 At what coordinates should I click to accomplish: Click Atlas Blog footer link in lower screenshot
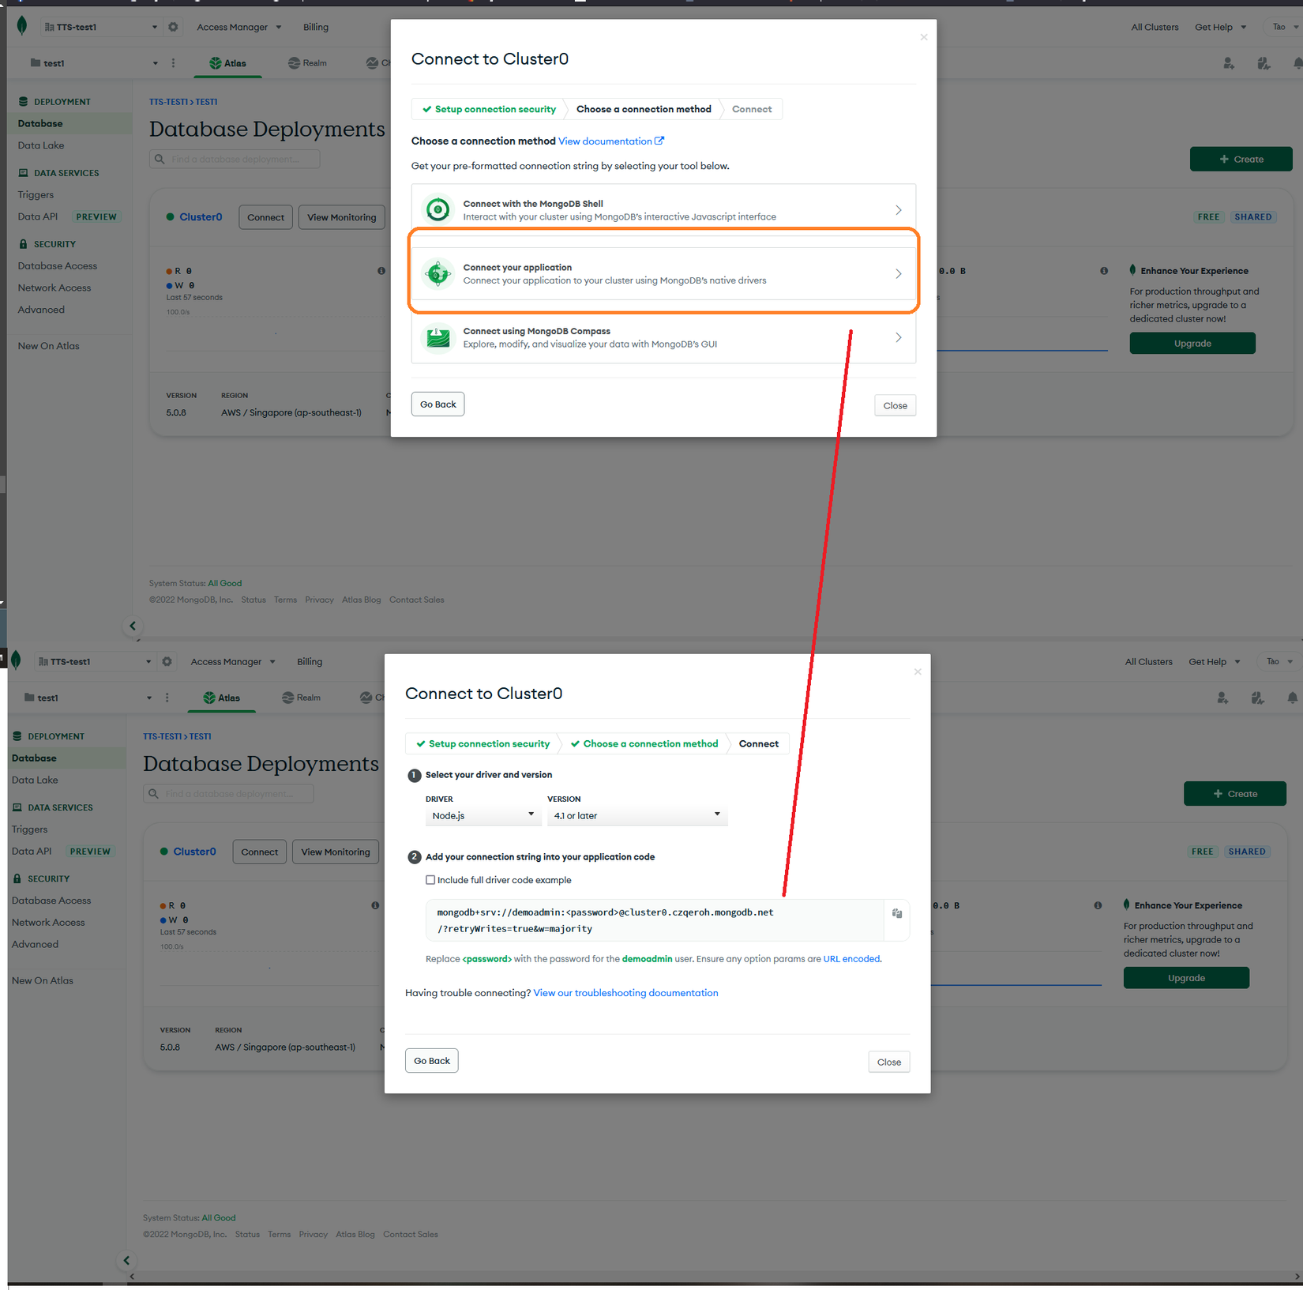(355, 1235)
